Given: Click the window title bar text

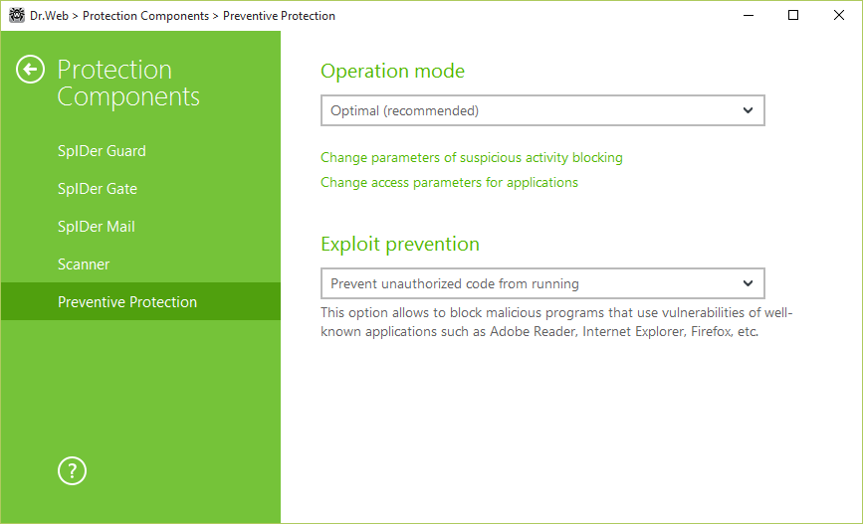Looking at the screenshot, I should (186, 16).
